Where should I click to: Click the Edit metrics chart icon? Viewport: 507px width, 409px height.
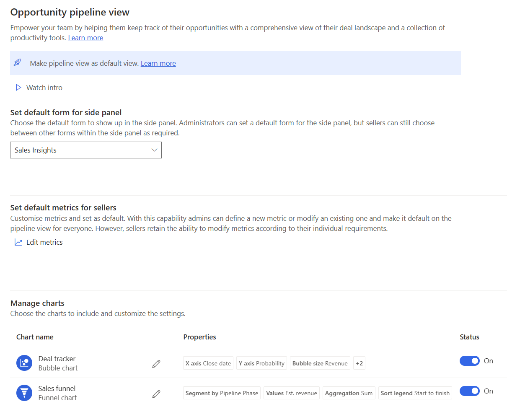18,242
